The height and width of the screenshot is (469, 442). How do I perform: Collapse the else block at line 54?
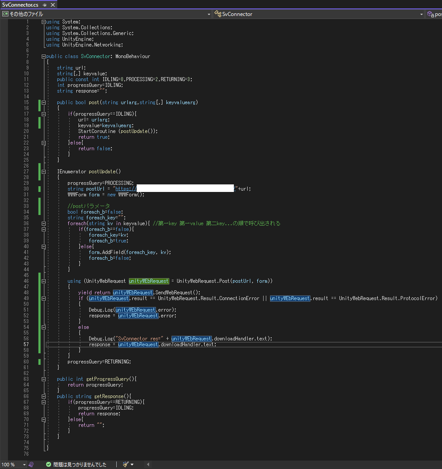coord(44,327)
